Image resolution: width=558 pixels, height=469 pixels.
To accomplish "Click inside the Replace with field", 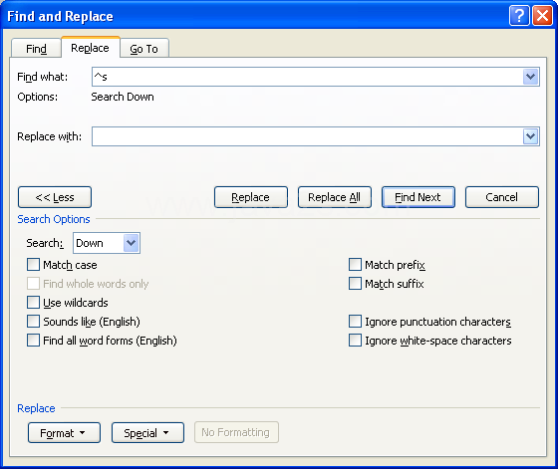I will pos(307,136).
